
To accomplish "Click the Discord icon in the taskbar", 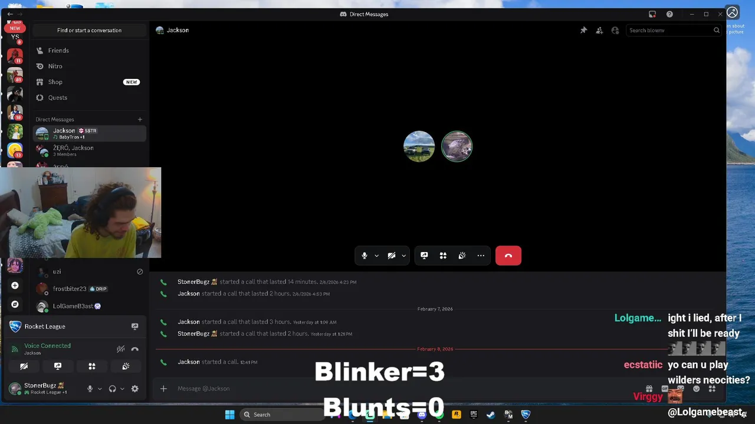I will tap(422, 415).
